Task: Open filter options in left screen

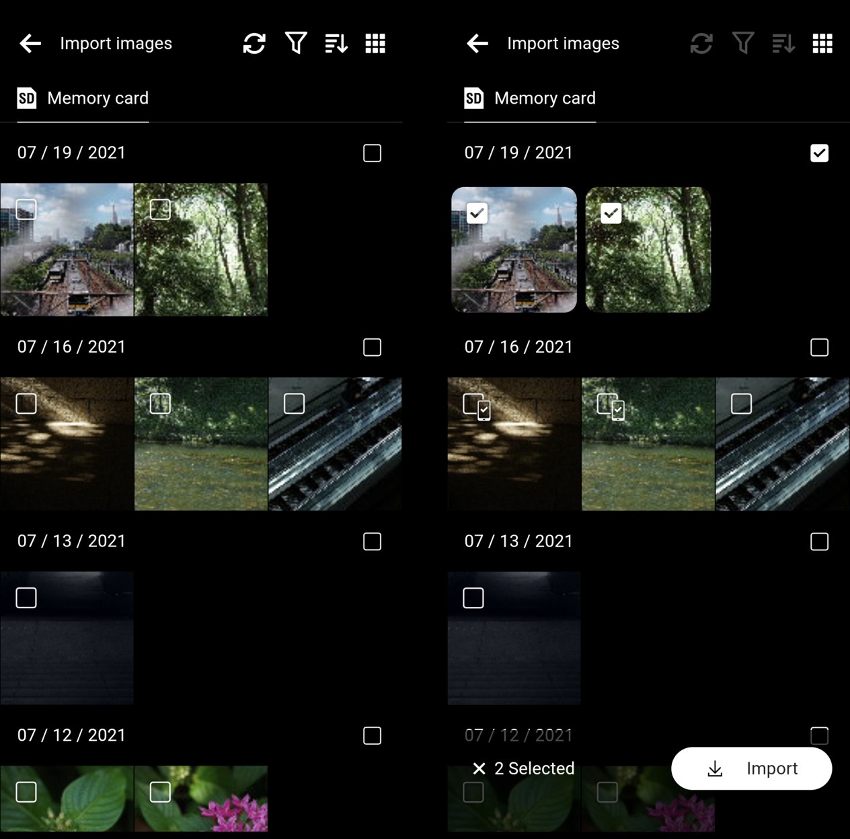Action: click(x=296, y=44)
